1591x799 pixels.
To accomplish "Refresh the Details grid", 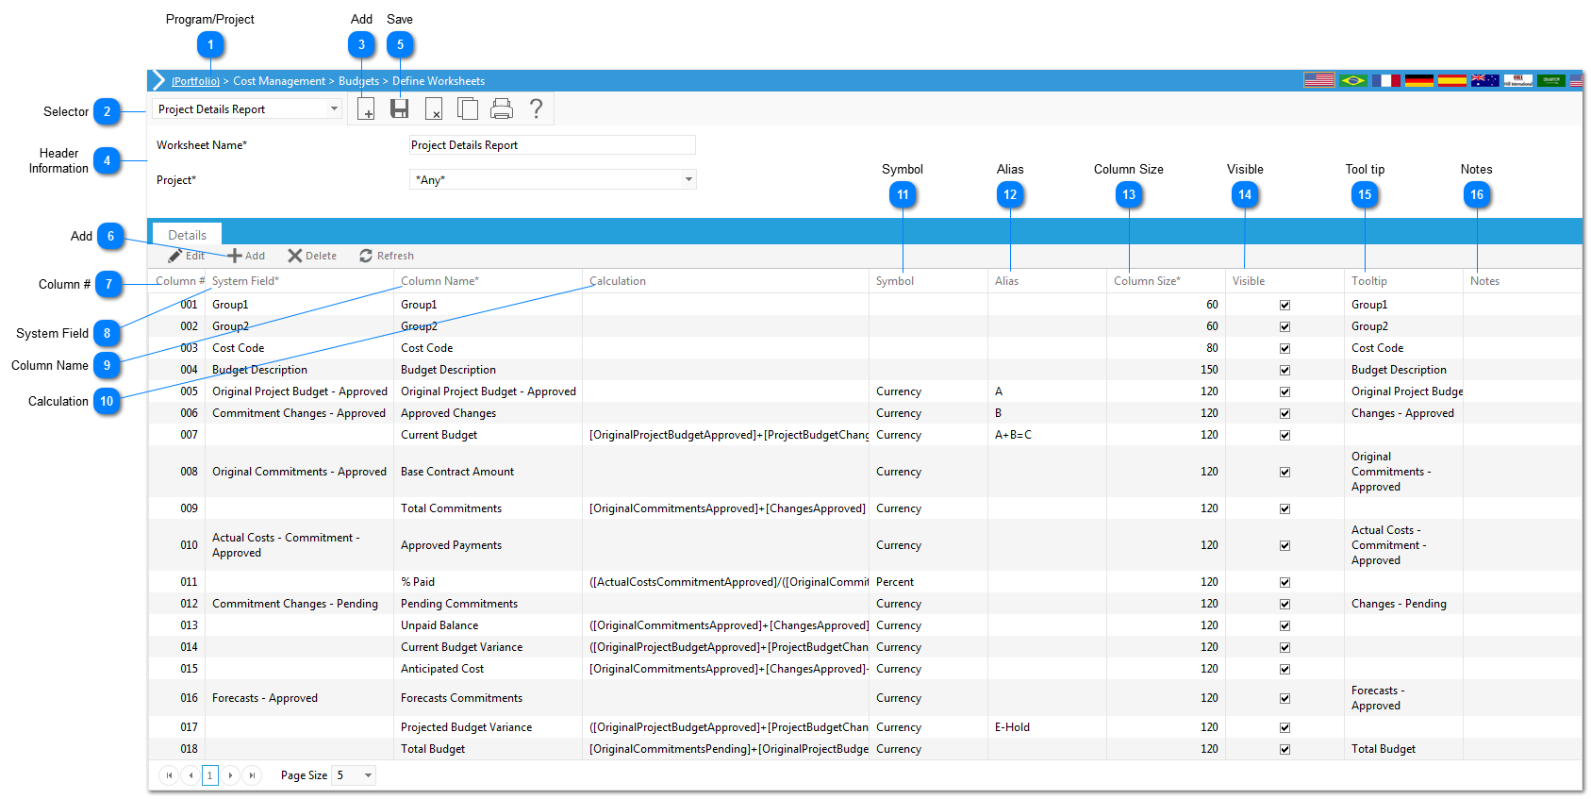I will coord(387,256).
